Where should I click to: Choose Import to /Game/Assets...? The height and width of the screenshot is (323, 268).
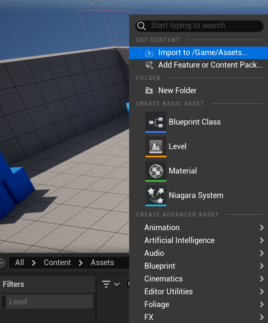(x=199, y=53)
